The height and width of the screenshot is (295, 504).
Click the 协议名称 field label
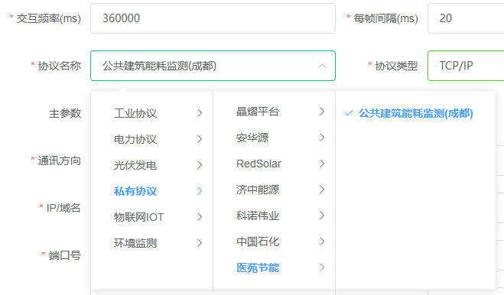[x=59, y=66]
